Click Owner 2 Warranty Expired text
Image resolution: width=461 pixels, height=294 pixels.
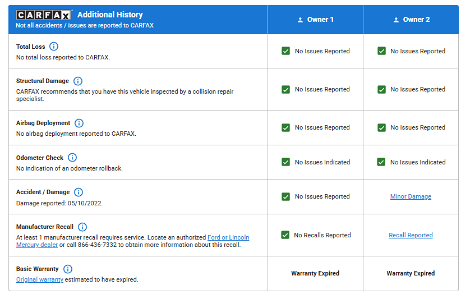(x=411, y=273)
